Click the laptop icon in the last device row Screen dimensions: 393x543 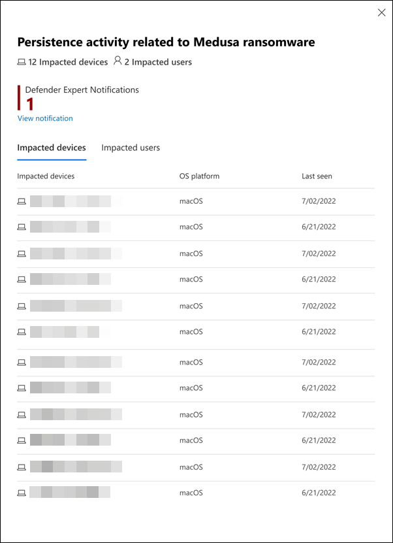pyautogui.click(x=22, y=493)
